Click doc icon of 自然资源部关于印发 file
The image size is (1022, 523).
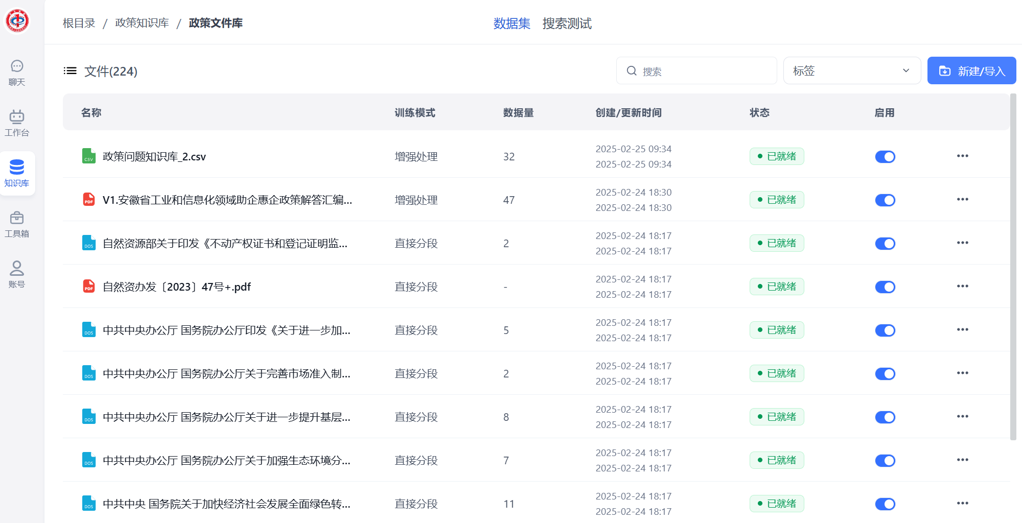point(89,243)
